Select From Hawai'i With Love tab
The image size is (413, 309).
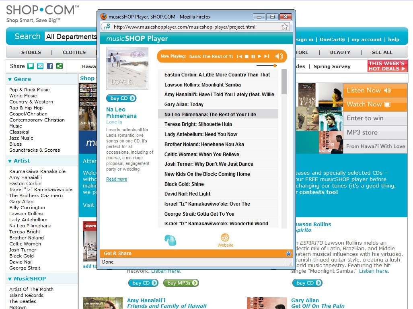pos(375,146)
